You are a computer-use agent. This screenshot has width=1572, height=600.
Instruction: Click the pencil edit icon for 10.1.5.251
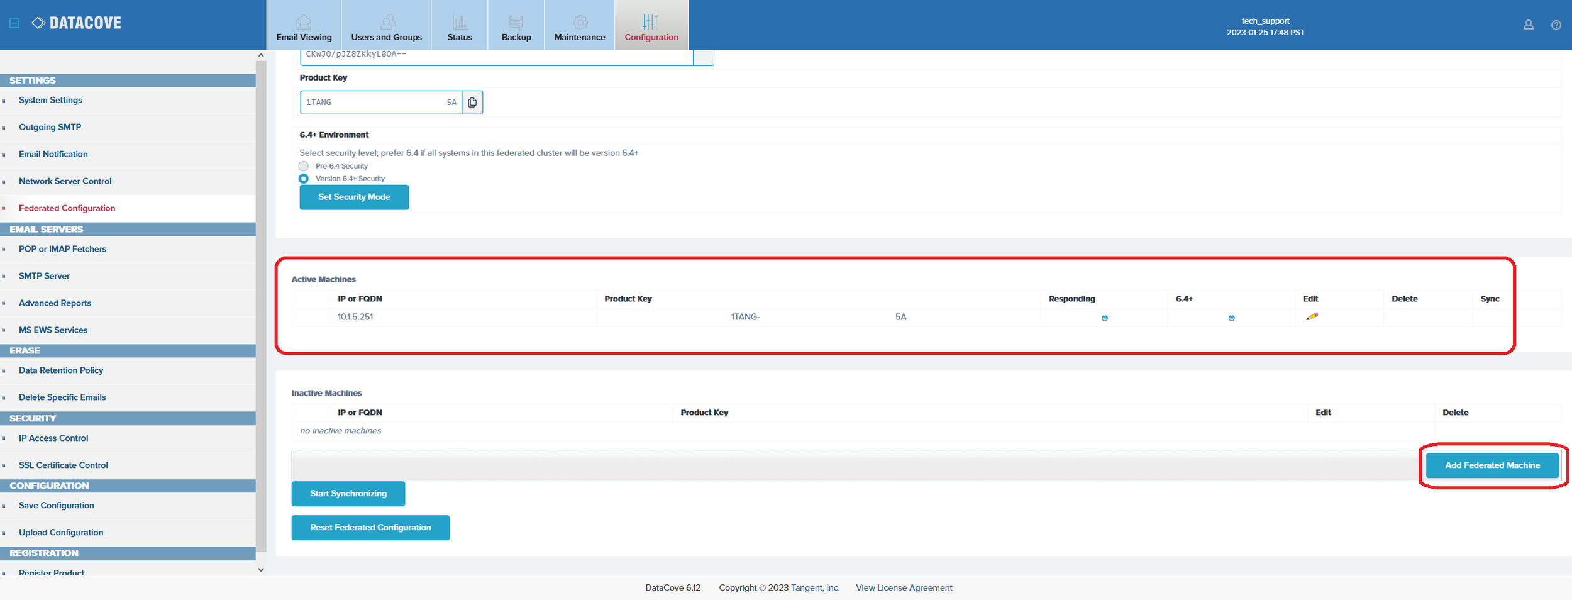tap(1311, 317)
